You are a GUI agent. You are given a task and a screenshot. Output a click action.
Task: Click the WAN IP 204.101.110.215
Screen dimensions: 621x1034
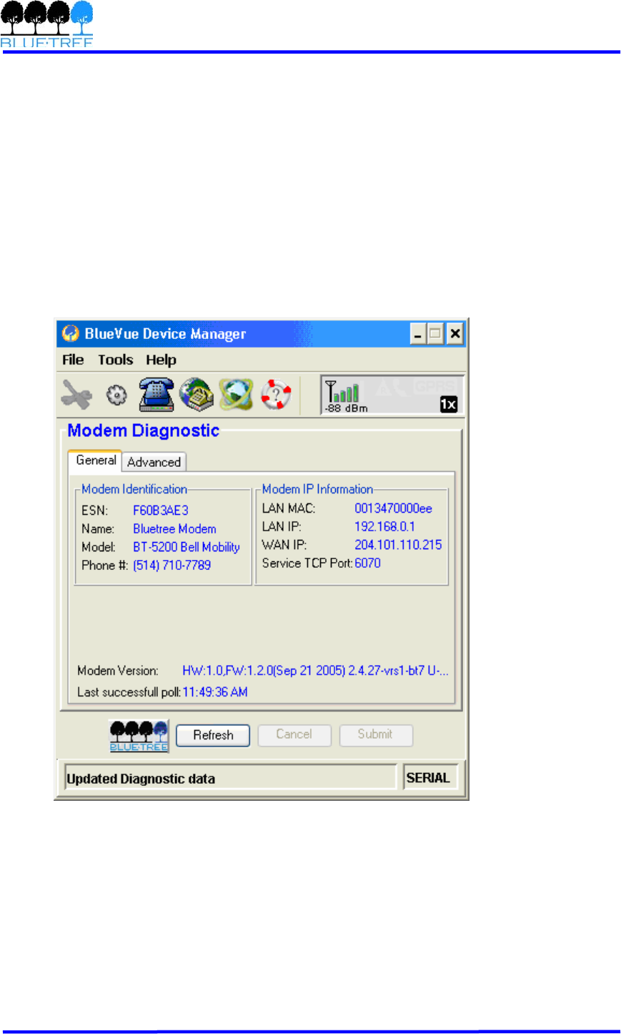pyautogui.click(x=398, y=545)
